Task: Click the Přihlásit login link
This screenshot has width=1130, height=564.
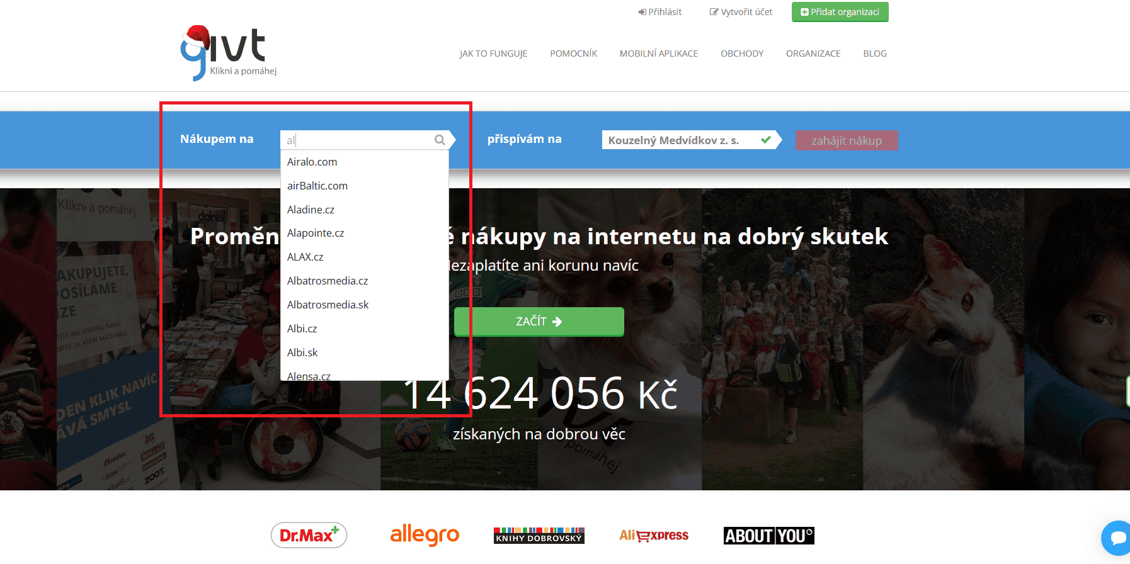Action: click(x=659, y=12)
